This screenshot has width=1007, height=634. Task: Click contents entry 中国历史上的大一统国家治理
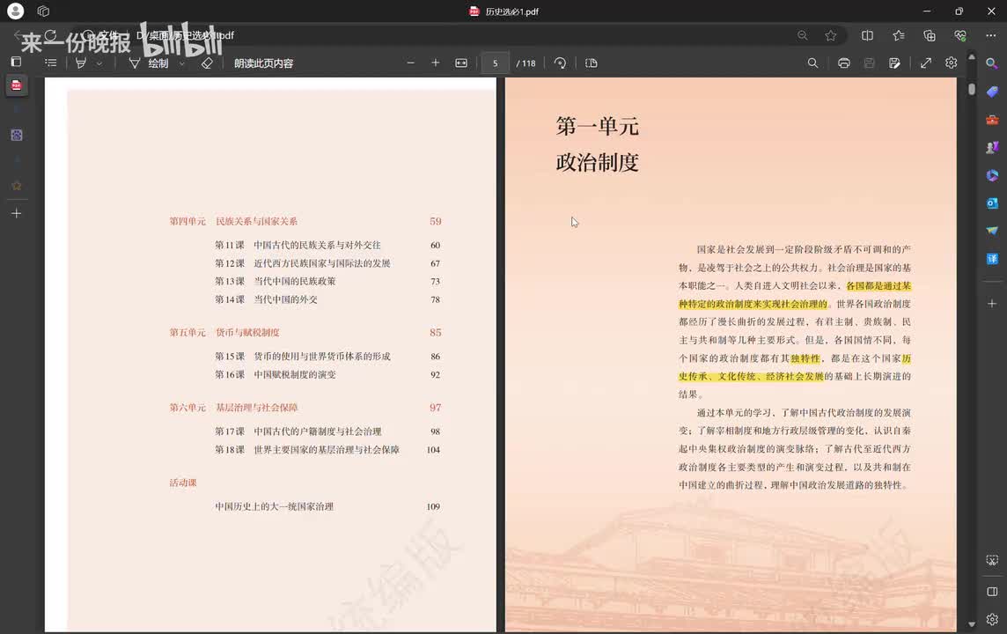point(327,506)
